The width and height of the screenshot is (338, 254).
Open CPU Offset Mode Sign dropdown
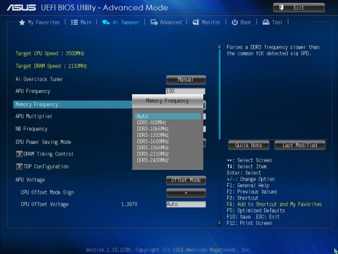click(x=186, y=193)
